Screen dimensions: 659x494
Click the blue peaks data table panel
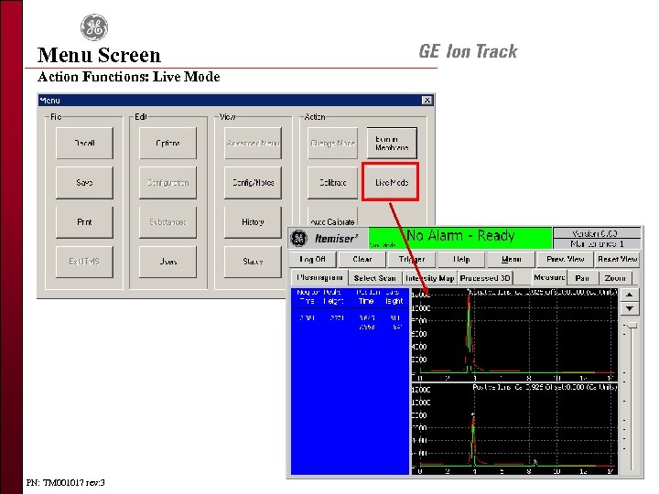click(350, 381)
